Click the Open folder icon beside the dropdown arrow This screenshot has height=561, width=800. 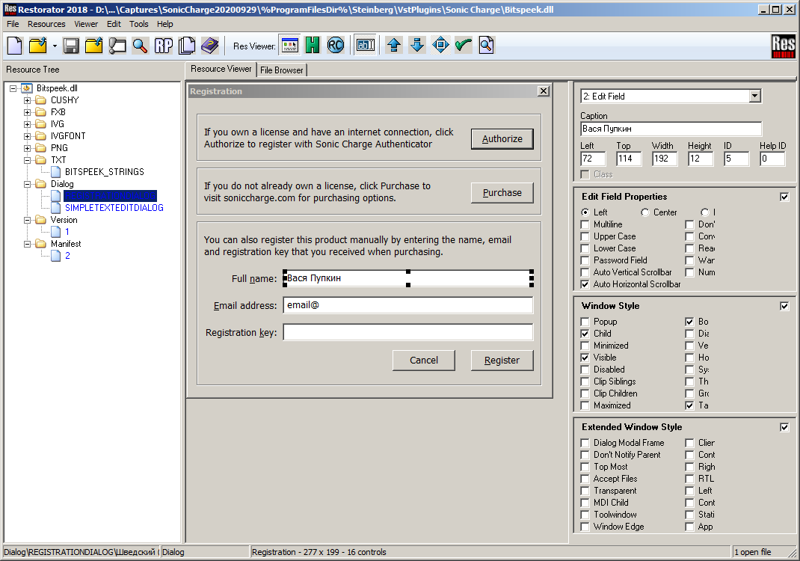coord(37,46)
